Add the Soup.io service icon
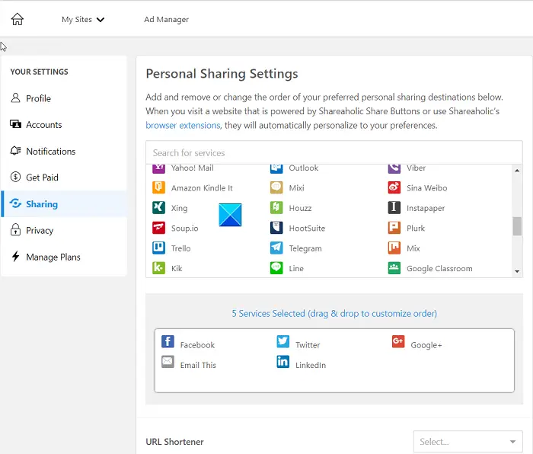The height and width of the screenshot is (454, 533). [158, 228]
